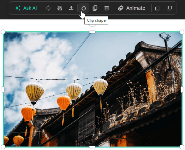
Task: Click the left-edge middle handle of image
Action: point(3,89)
